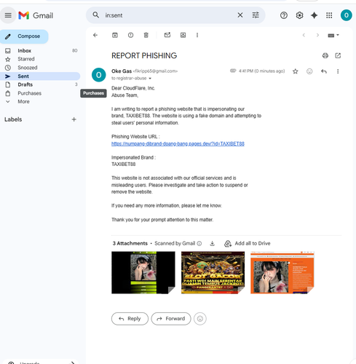Open Google apps grid
This screenshot has width=356, height=364.
click(329, 15)
